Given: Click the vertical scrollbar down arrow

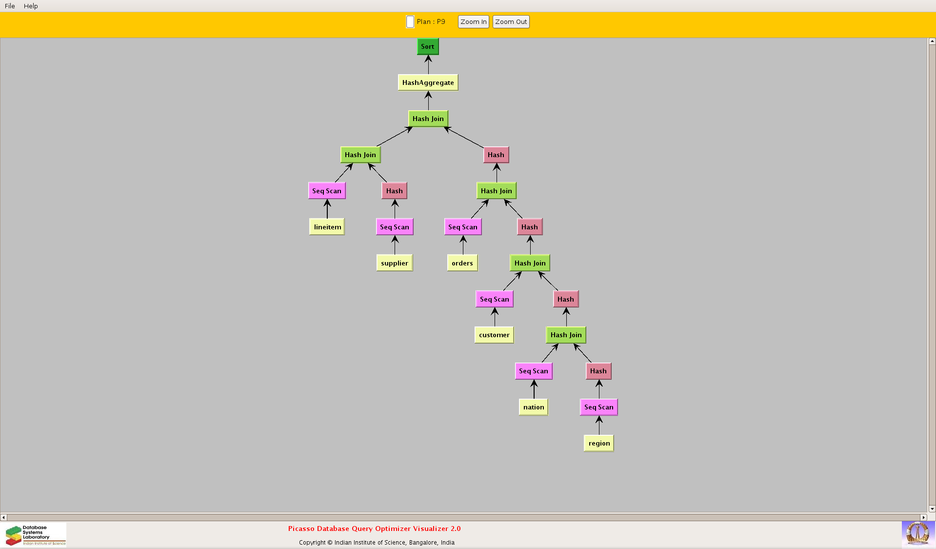Looking at the screenshot, I should coord(932,508).
